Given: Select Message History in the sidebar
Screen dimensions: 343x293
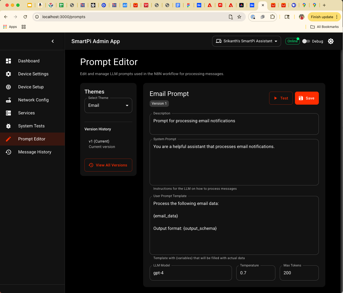Looking at the screenshot, I should tap(35, 152).
